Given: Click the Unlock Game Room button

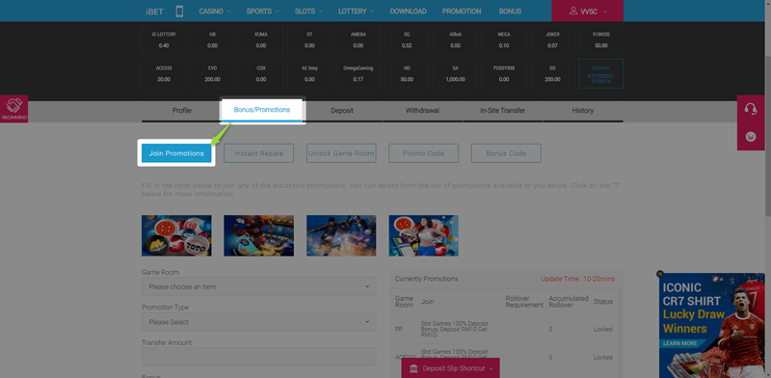Looking at the screenshot, I should [341, 153].
